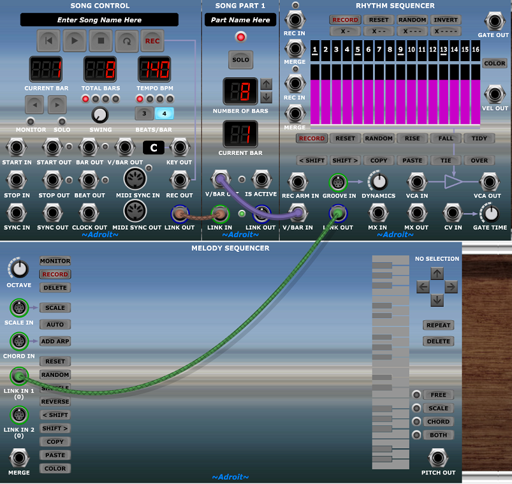Toggle the SOLO button on Song Part 1

240,60
